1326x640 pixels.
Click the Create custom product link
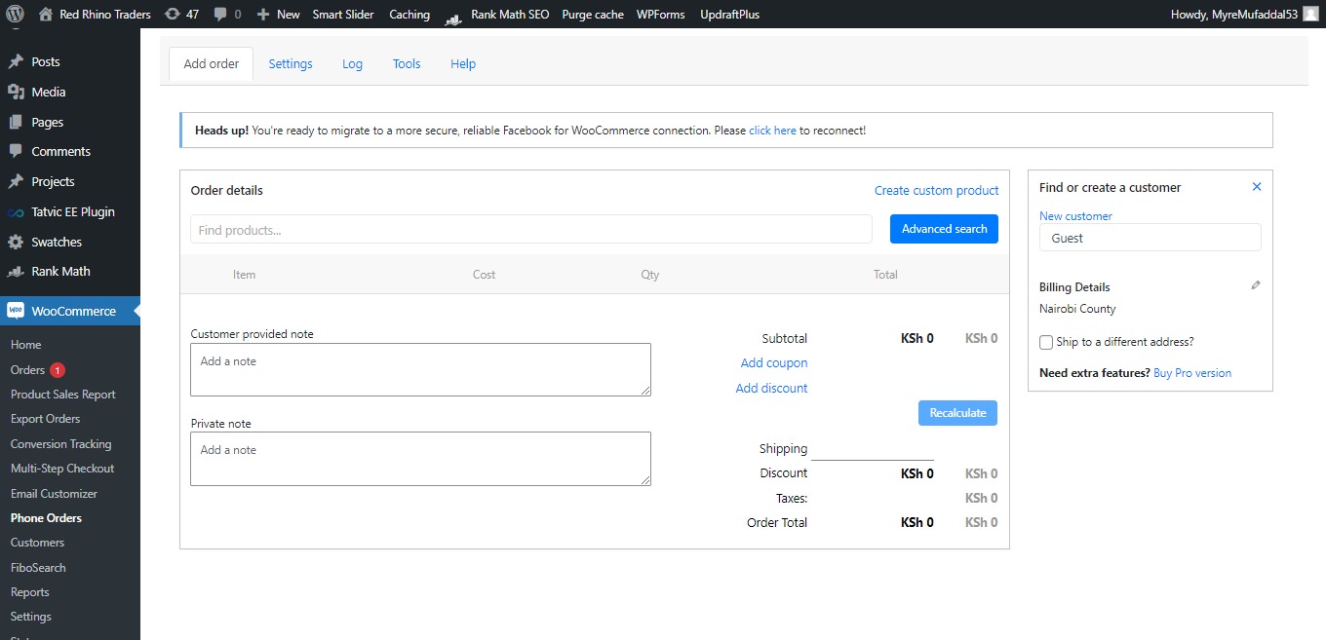tap(937, 191)
